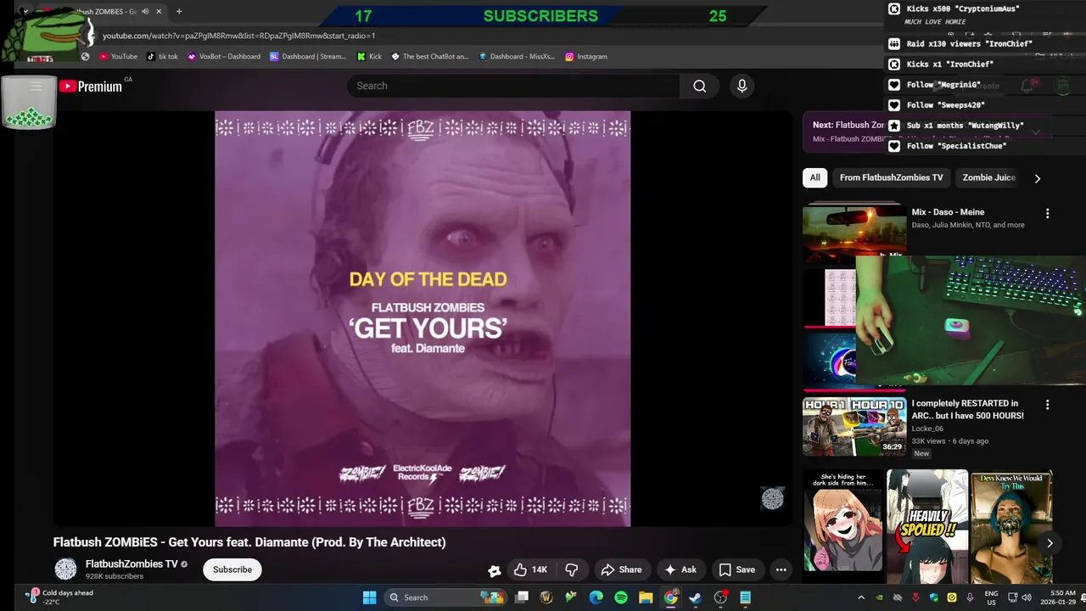This screenshot has height=611, width=1086.
Task: Click the Day of the Dead video player
Action: pyautogui.click(x=423, y=318)
